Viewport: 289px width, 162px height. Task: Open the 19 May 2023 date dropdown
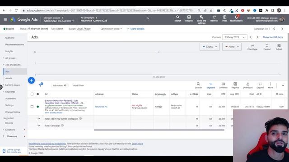pos(235,37)
